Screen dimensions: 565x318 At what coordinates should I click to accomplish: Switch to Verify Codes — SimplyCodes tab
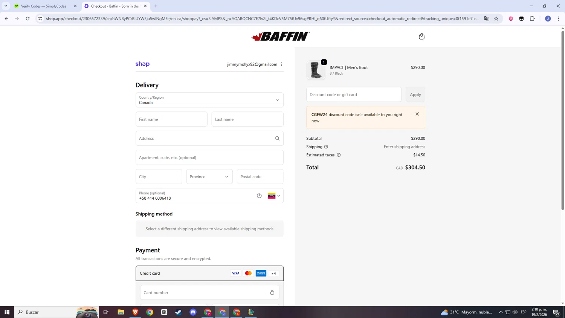point(43,6)
